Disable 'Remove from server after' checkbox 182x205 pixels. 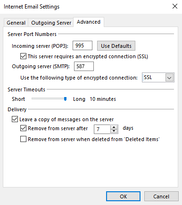tap(23, 128)
